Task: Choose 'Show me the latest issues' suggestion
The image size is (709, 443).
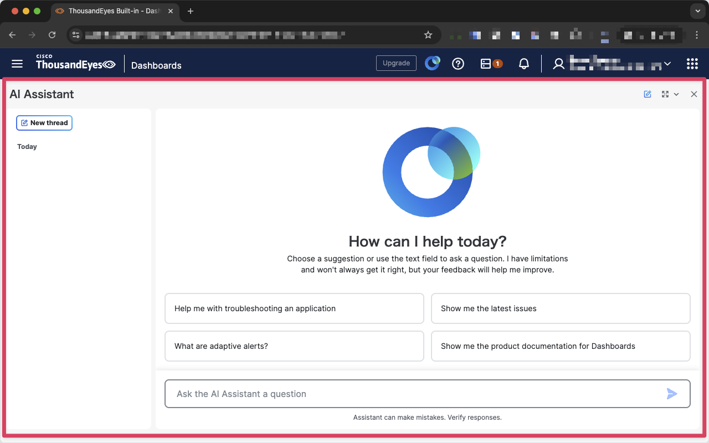Action: click(561, 308)
